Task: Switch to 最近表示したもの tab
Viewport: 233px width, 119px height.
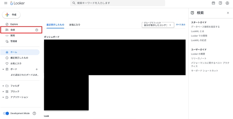Action: tap(55, 25)
